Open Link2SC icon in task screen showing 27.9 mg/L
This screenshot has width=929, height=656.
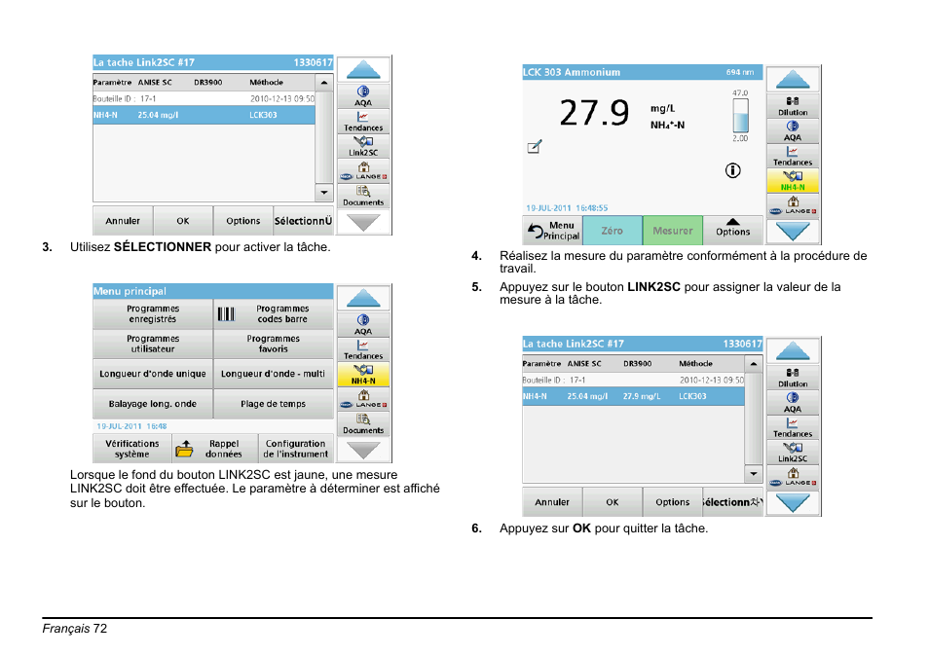[793, 453]
